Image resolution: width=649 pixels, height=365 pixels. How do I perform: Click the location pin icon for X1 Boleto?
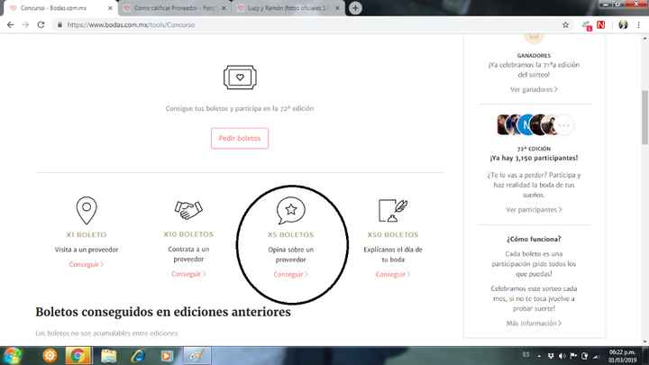click(x=87, y=208)
